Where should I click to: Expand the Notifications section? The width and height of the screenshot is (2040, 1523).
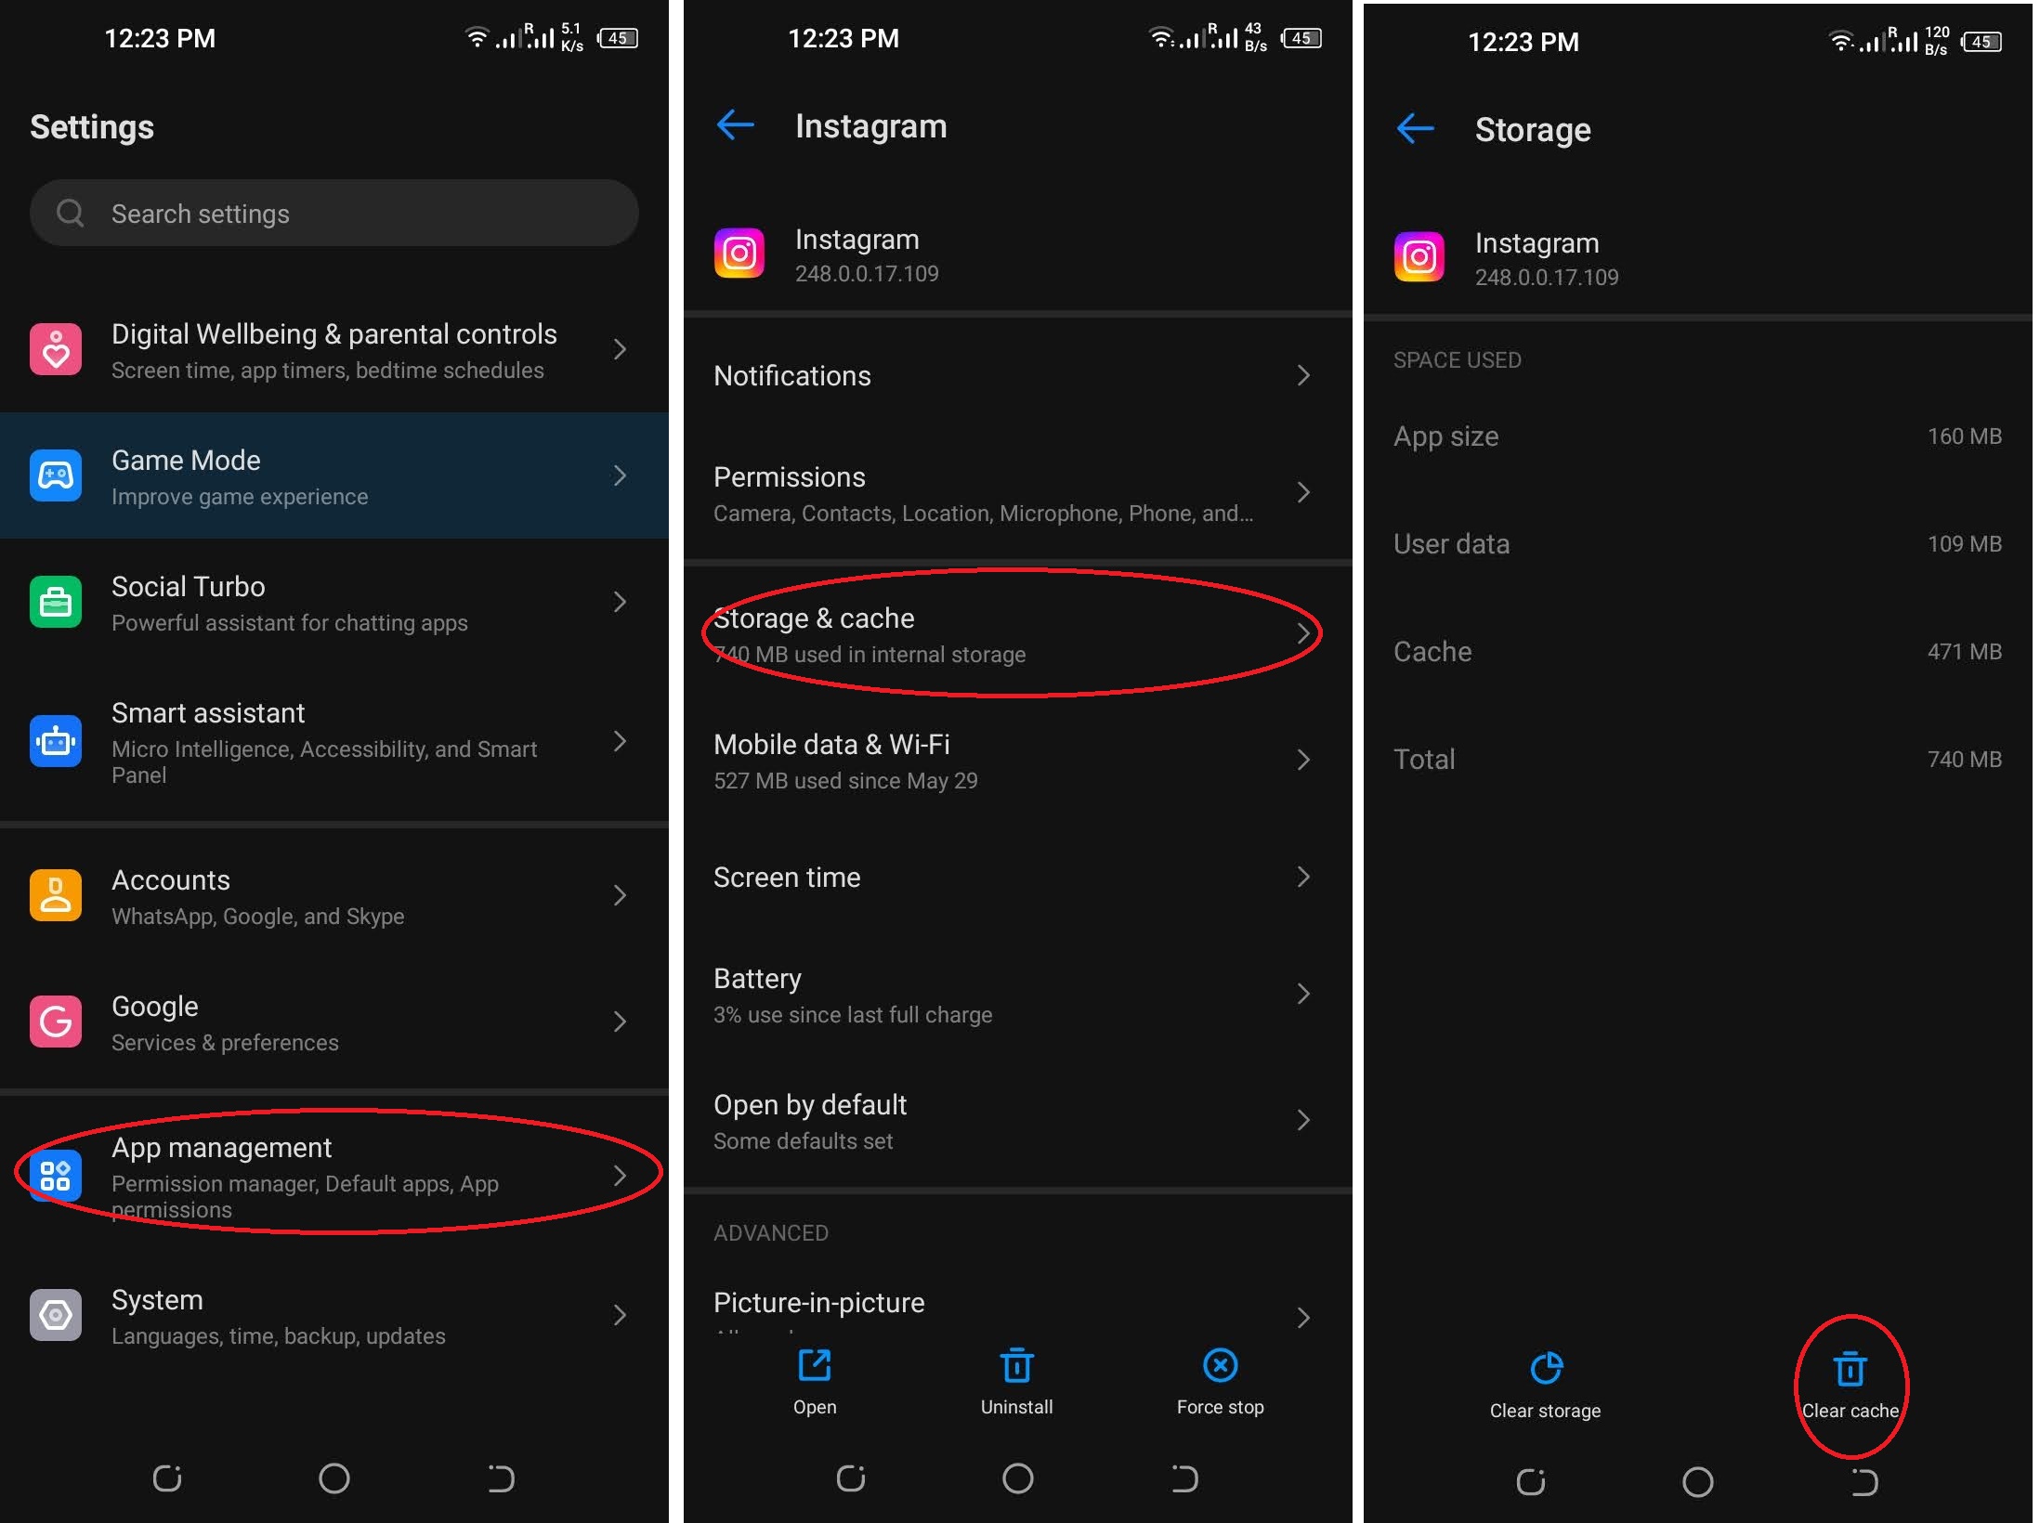click(x=1017, y=374)
